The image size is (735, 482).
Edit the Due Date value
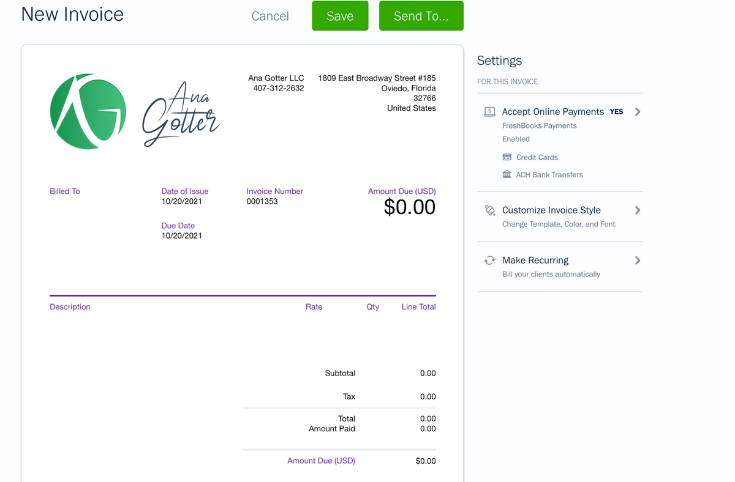[x=181, y=235]
